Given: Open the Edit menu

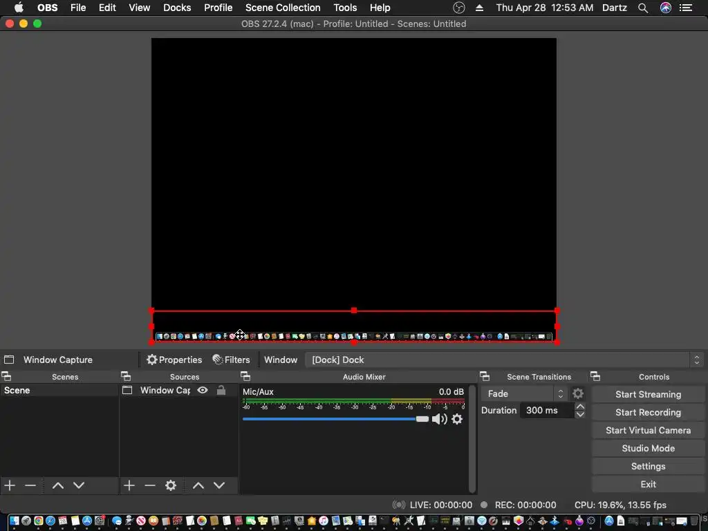Looking at the screenshot, I should pos(107,8).
